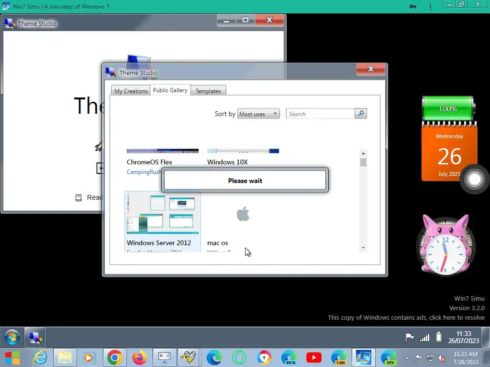The height and width of the screenshot is (367, 490).
Task: Open the bee icon application on taskbar
Action: [x=189, y=357]
